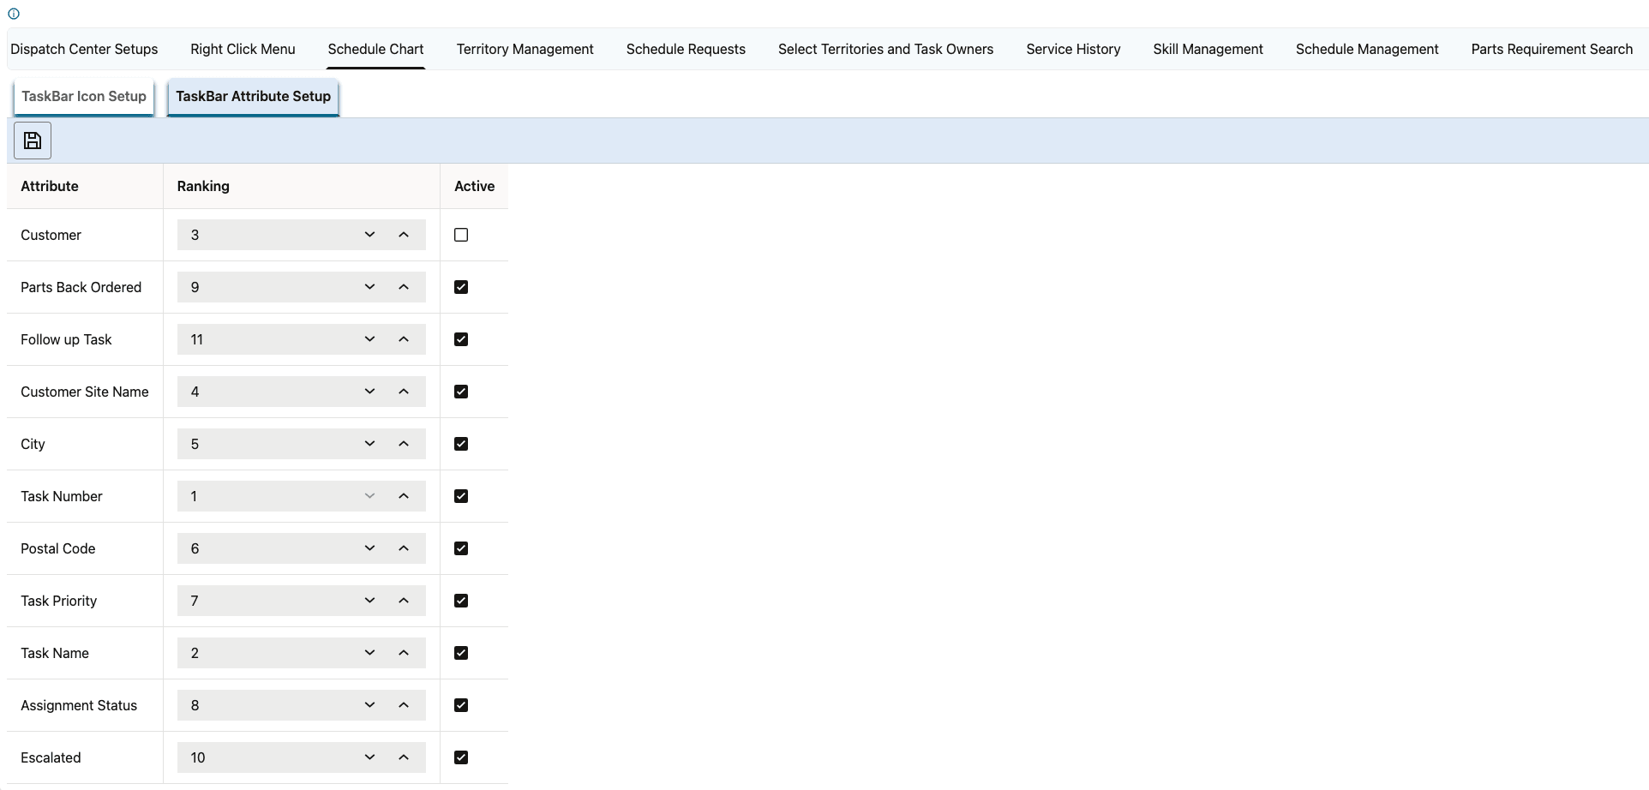
Task: Open Parts Requirement Search
Action: click(x=1551, y=49)
